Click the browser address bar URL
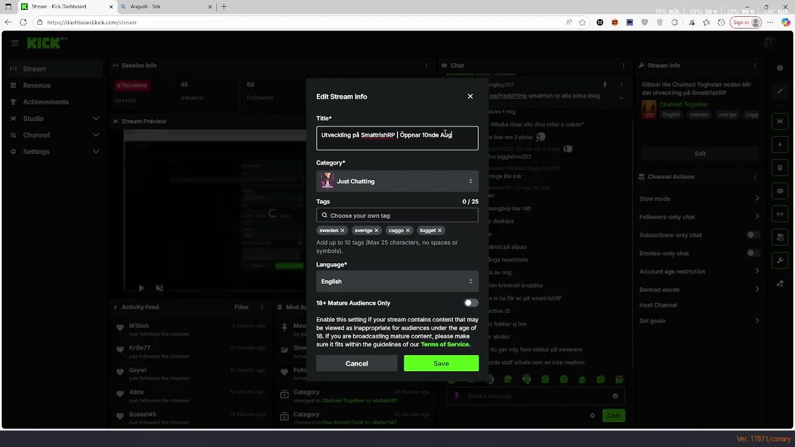The width and height of the screenshot is (795, 447). [x=91, y=22]
